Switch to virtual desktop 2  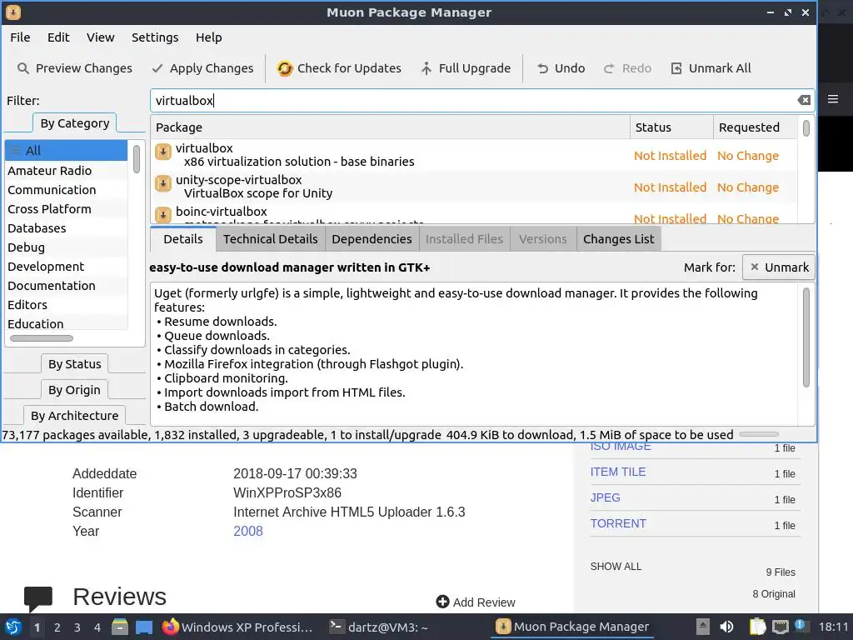(57, 627)
